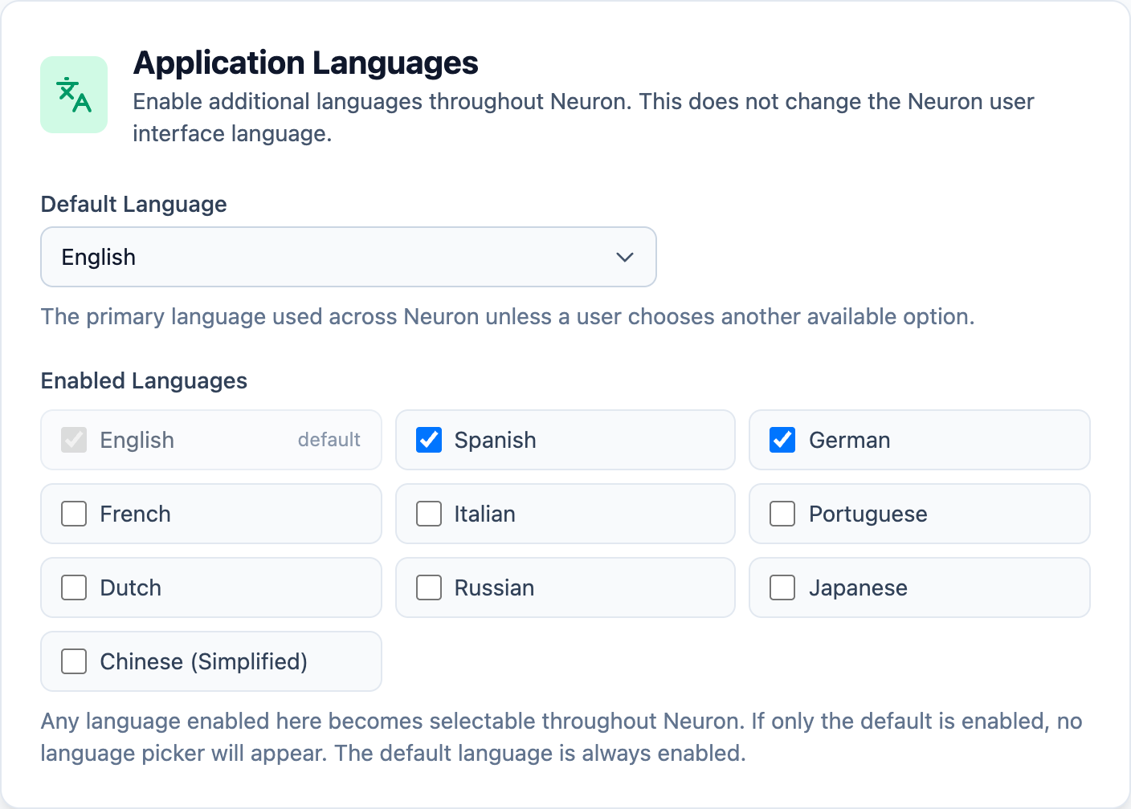Enable the French language checkbox
Viewport: 1131px width, 809px height.
pyautogui.click(x=74, y=514)
